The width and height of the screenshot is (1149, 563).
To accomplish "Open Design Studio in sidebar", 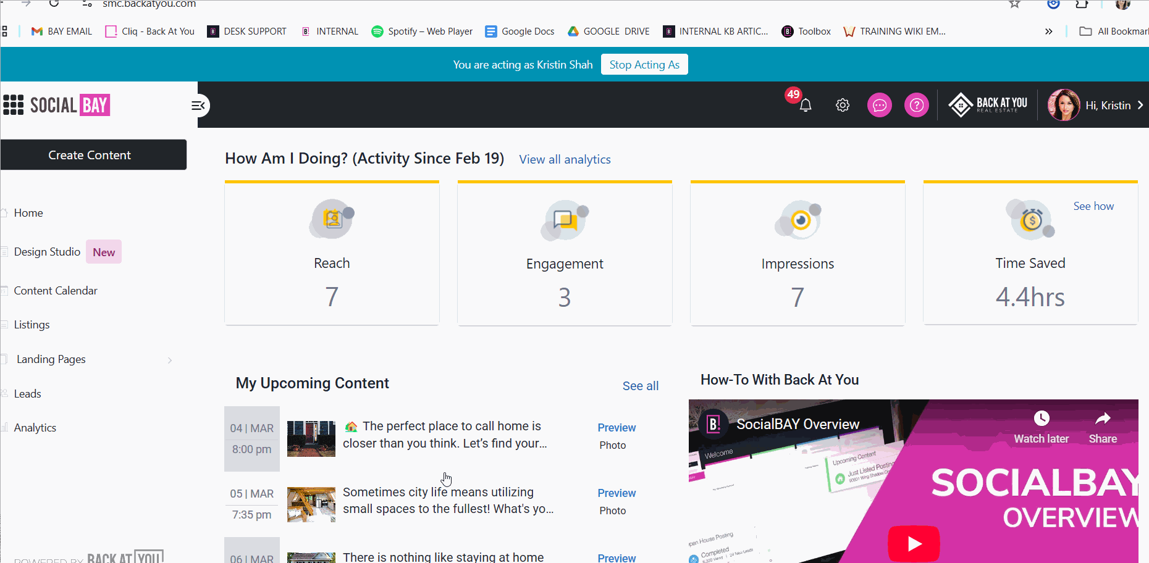I will (x=47, y=252).
